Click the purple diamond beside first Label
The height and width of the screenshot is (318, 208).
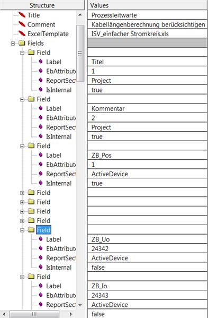[x=41, y=62]
